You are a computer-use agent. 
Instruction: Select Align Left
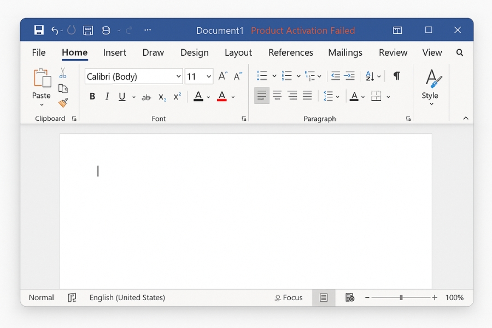click(x=262, y=95)
